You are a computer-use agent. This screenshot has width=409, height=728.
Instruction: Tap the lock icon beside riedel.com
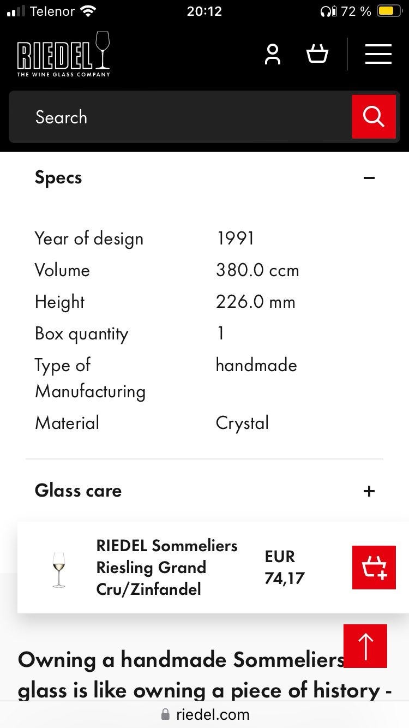click(x=166, y=714)
